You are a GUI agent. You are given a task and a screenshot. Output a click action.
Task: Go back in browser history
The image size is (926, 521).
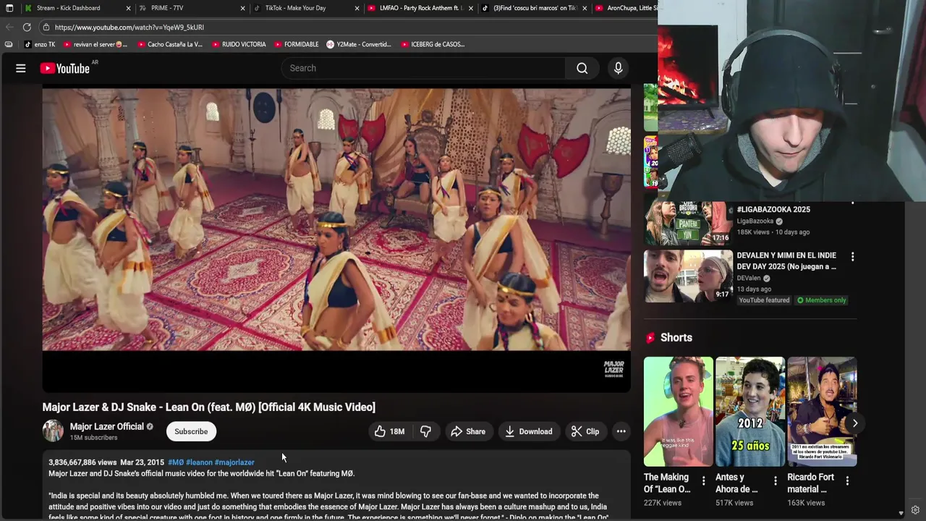[x=9, y=27]
